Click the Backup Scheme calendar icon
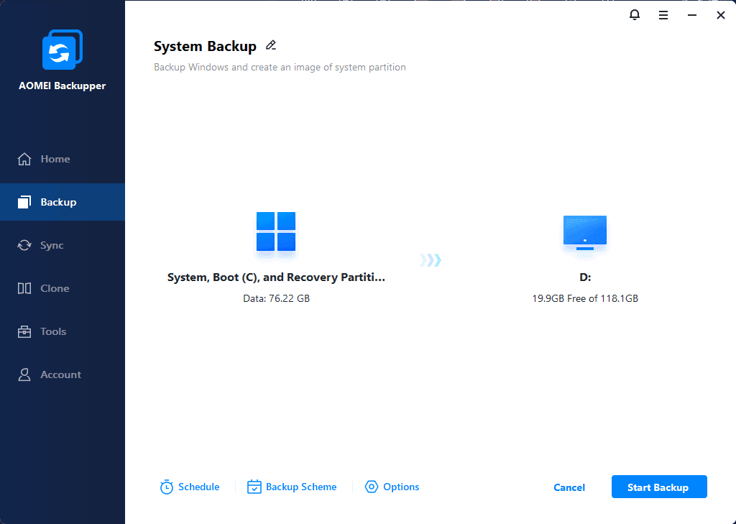This screenshot has width=736, height=524. point(254,487)
